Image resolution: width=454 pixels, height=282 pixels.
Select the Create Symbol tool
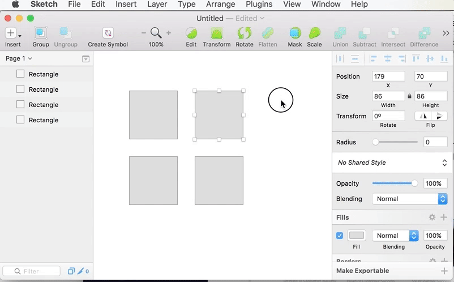tap(108, 33)
